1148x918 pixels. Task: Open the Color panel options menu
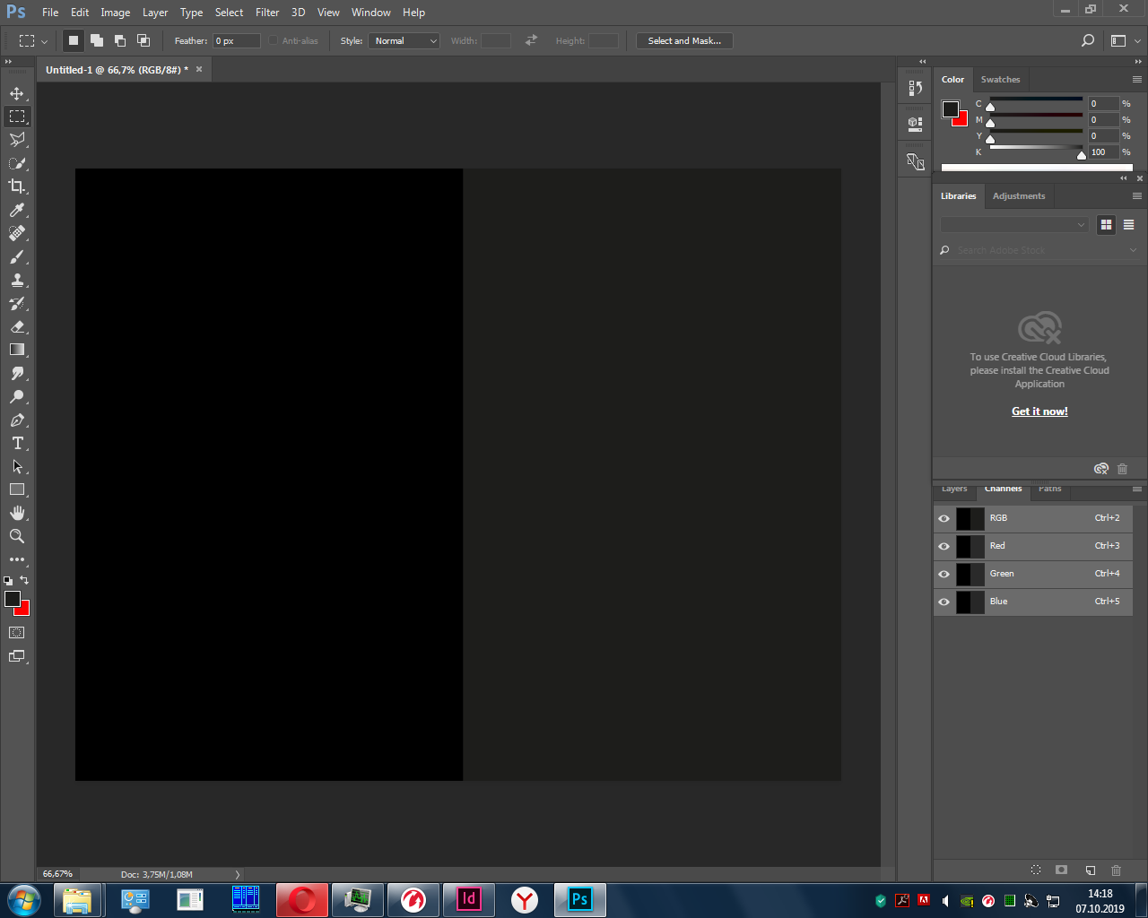(x=1136, y=79)
